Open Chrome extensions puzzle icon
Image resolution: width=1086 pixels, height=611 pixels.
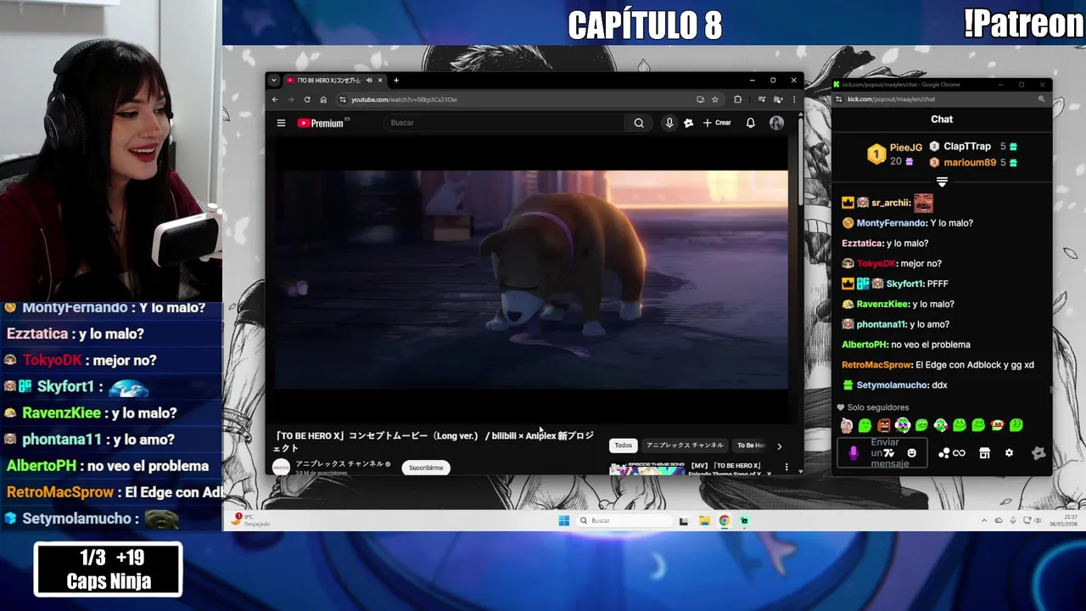(737, 99)
